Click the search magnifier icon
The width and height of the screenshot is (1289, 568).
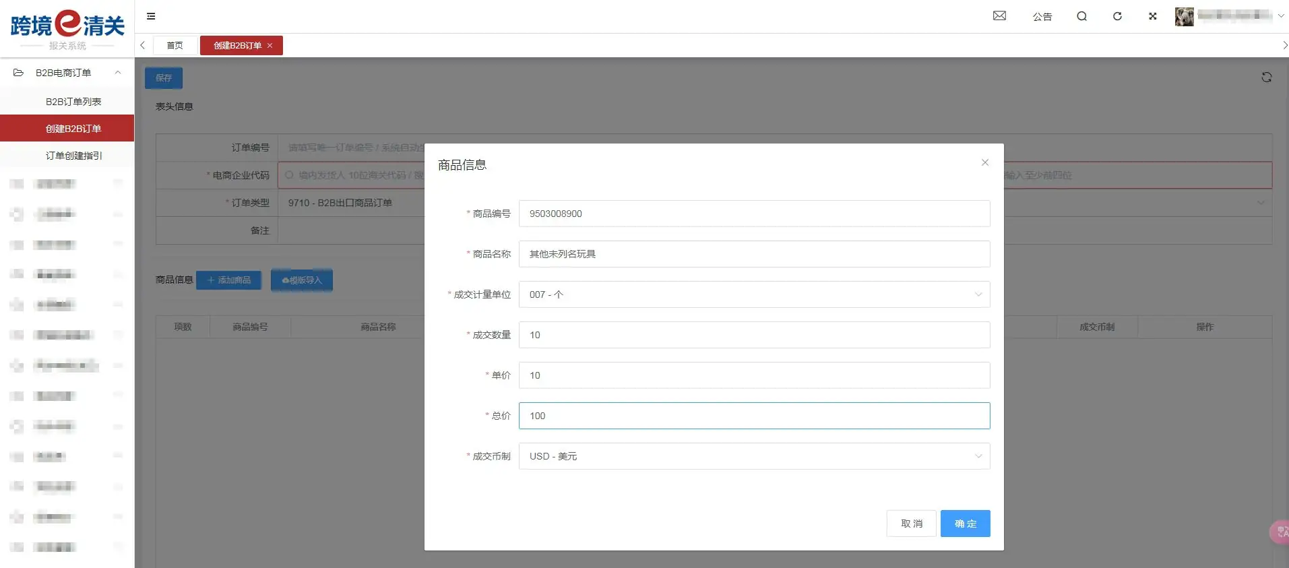click(1081, 16)
